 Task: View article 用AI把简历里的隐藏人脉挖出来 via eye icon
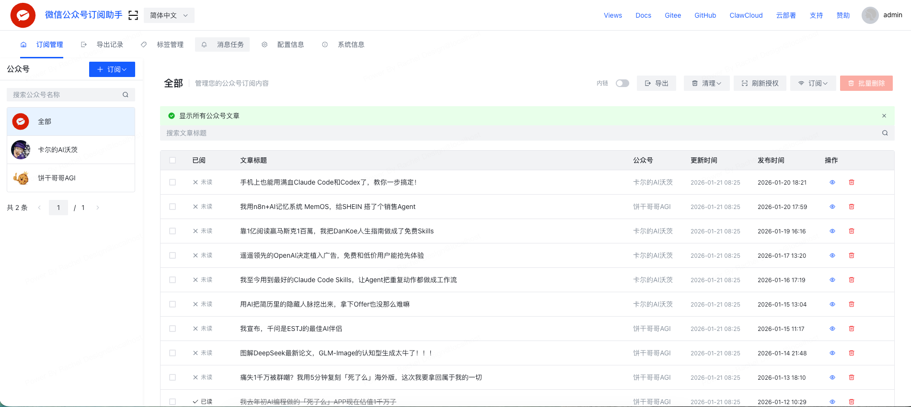coord(832,304)
